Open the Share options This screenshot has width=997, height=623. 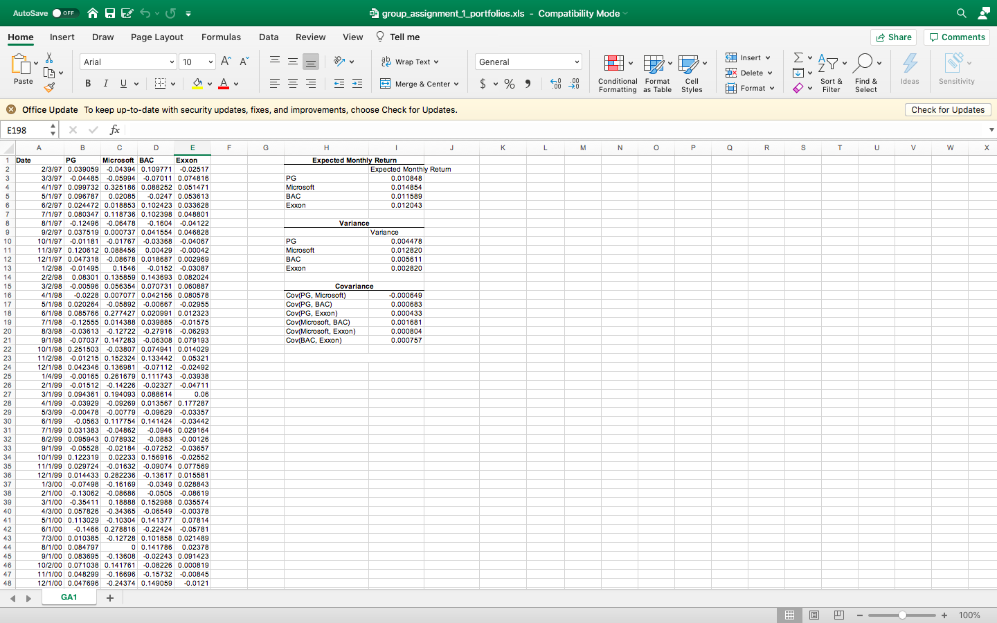[x=893, y=37]
